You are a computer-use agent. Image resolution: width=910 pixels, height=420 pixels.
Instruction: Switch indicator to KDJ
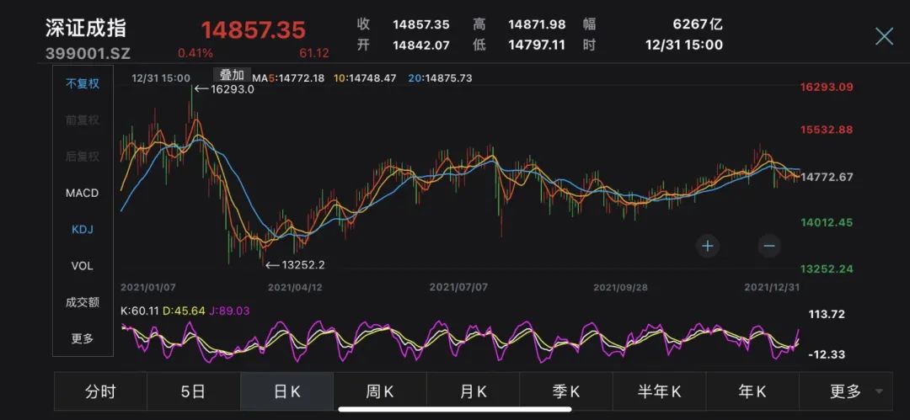click(83, 229)
